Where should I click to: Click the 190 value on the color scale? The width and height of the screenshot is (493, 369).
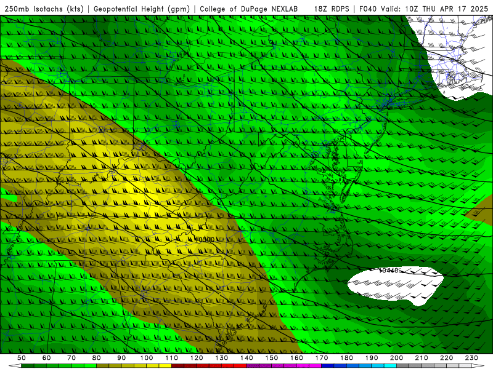click(372, 358)
